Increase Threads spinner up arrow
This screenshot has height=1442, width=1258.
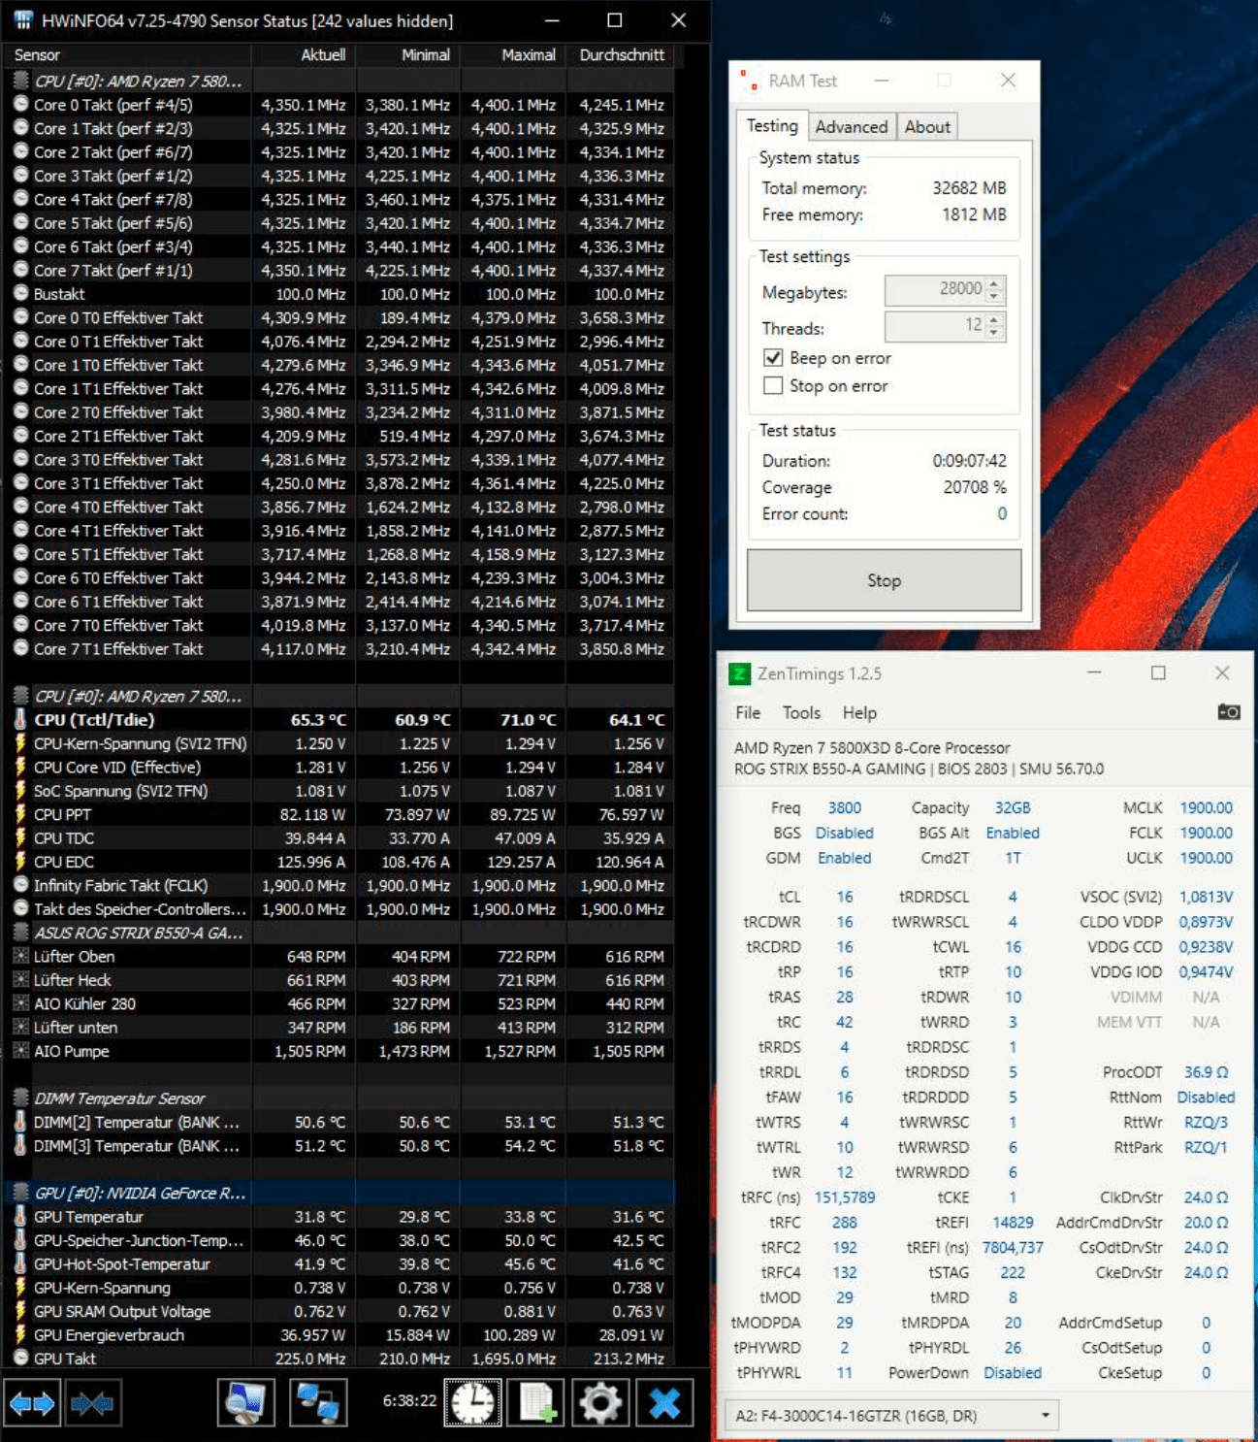coord(994,320)
